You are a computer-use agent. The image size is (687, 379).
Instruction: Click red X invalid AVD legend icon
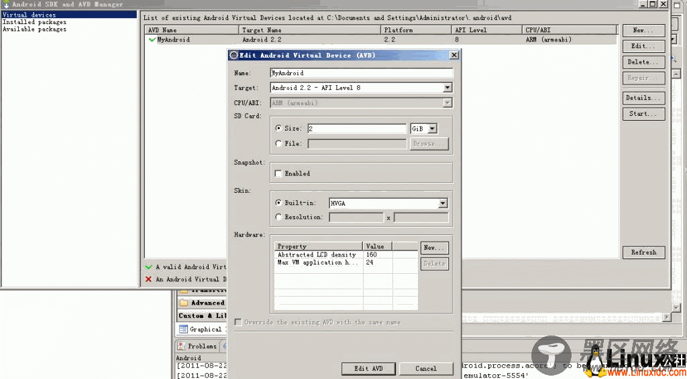coord(148,279)
